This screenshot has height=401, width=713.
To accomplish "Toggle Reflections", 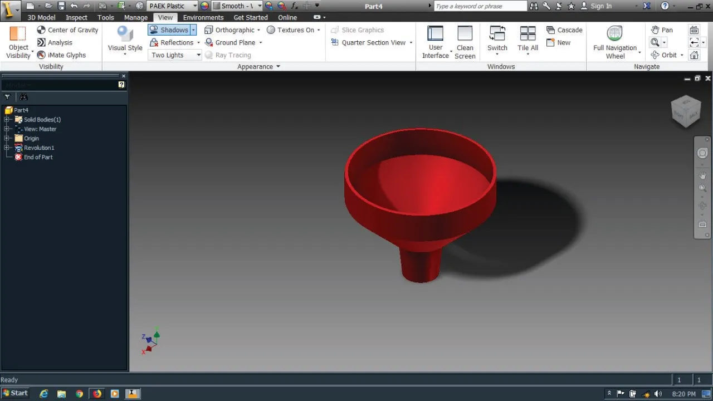I will [x=172, y=42].
